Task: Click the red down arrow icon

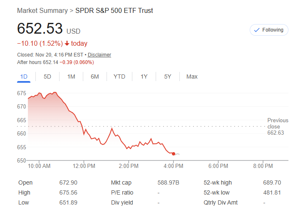Action: tap(67, 44)
